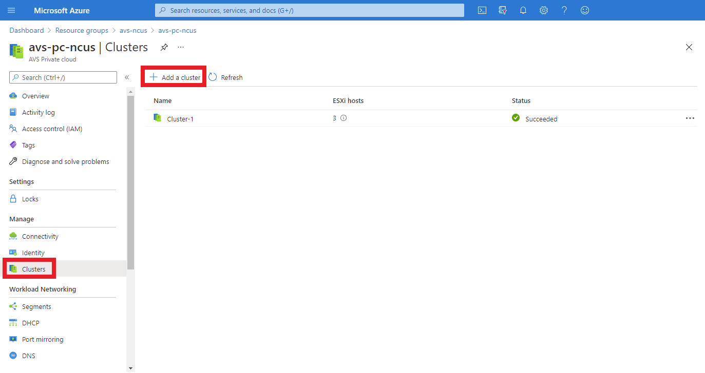
Task: Click the Name column header
Action: [163, 100]
